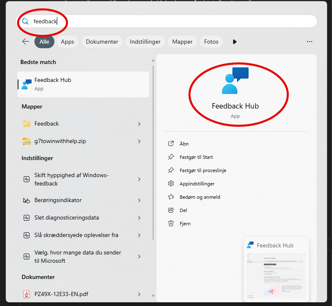Select the Alle filter tab
Viewport: 332px width, 306px height.
tap(44, 42)
